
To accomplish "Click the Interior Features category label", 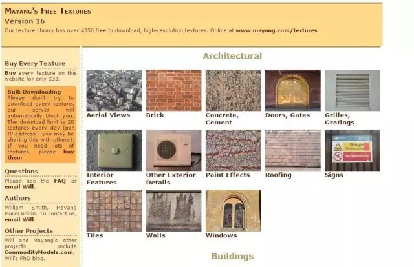I will [x=102, y=179].
